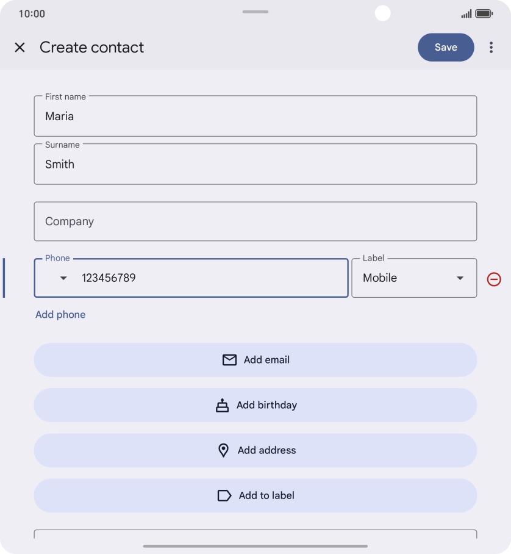The width and height of the screenshot is (511, 554).
Task: Click the label tag icon
Action: tap(224, 495)
